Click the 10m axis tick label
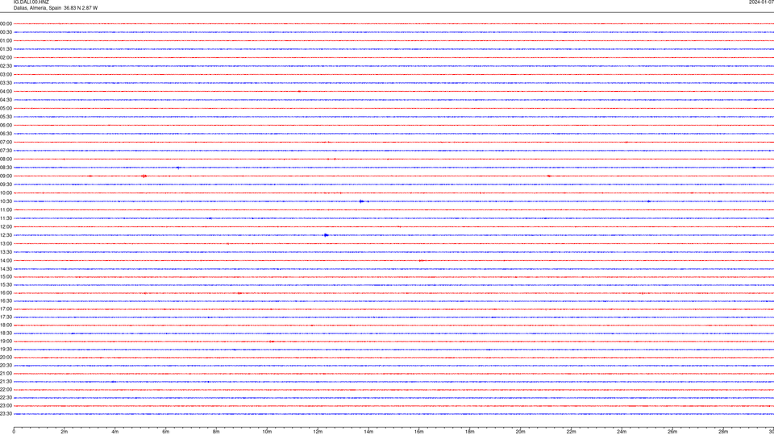The image size is (774, 435). [267, 432]
